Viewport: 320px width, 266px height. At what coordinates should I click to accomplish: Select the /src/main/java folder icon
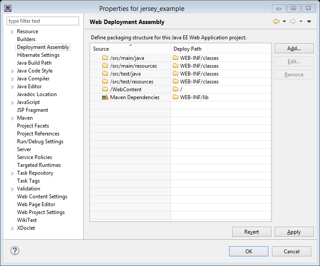105,58
